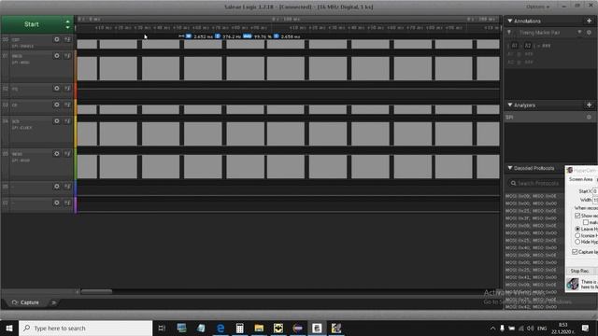Click the Windows taskbar search box

(85, 328)
